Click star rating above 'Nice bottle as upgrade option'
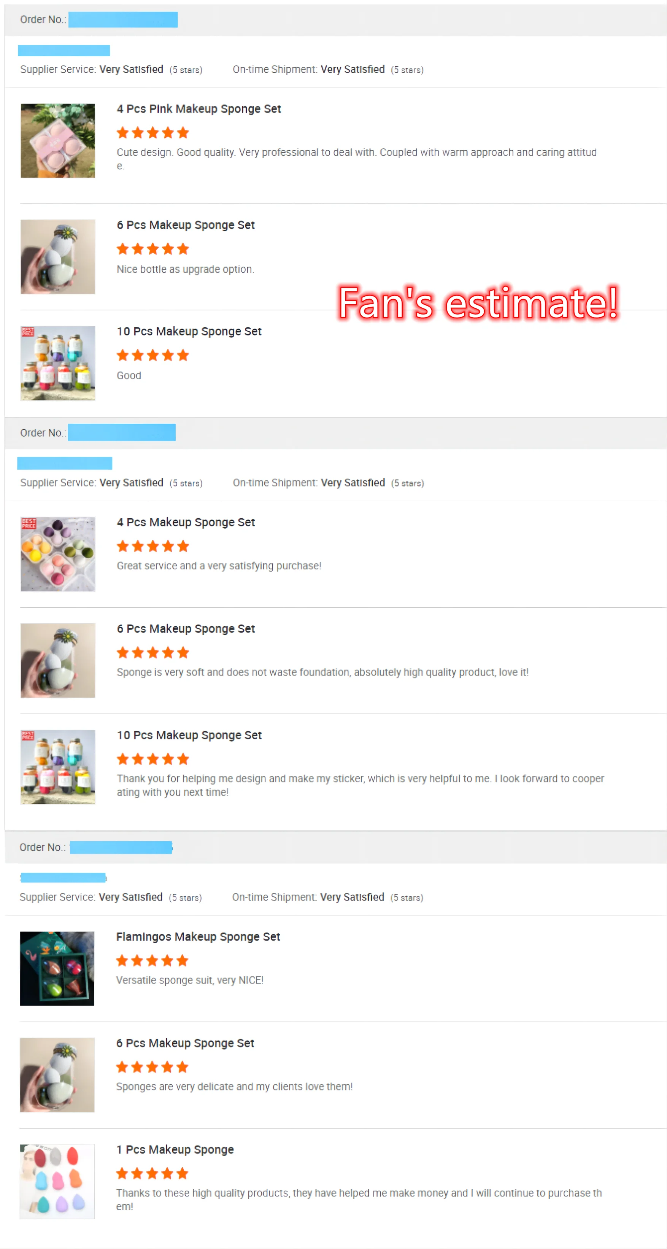The height and width of the screenshot is (1249, 667). (x=153, y=249)
